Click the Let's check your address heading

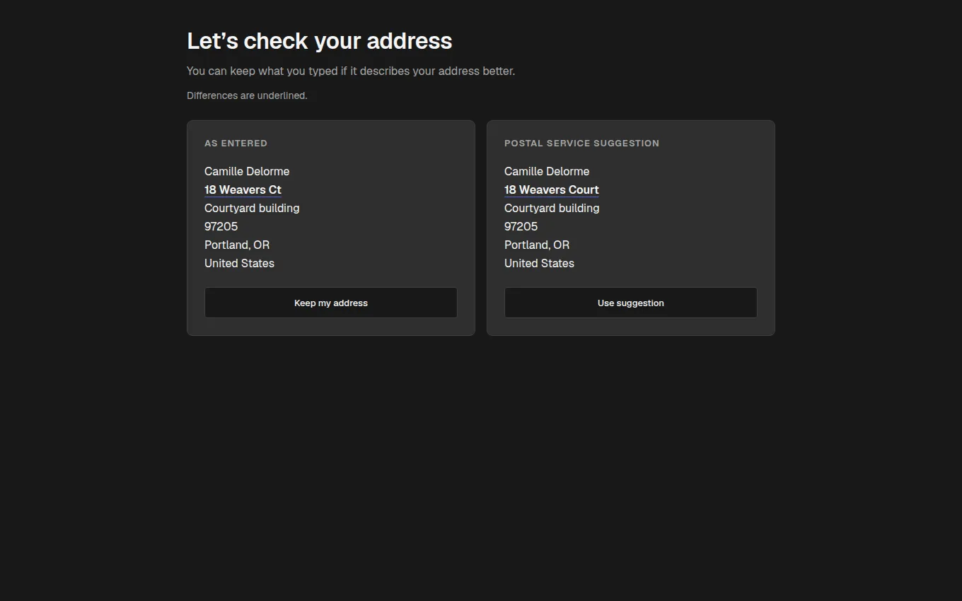pos(319,41)
